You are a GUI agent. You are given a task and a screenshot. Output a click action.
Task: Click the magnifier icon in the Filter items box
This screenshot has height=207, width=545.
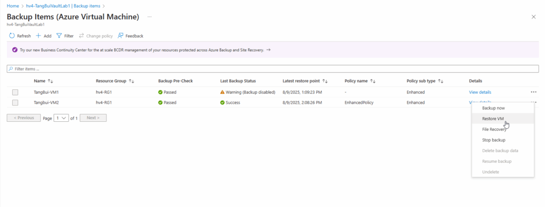point(11,69)
